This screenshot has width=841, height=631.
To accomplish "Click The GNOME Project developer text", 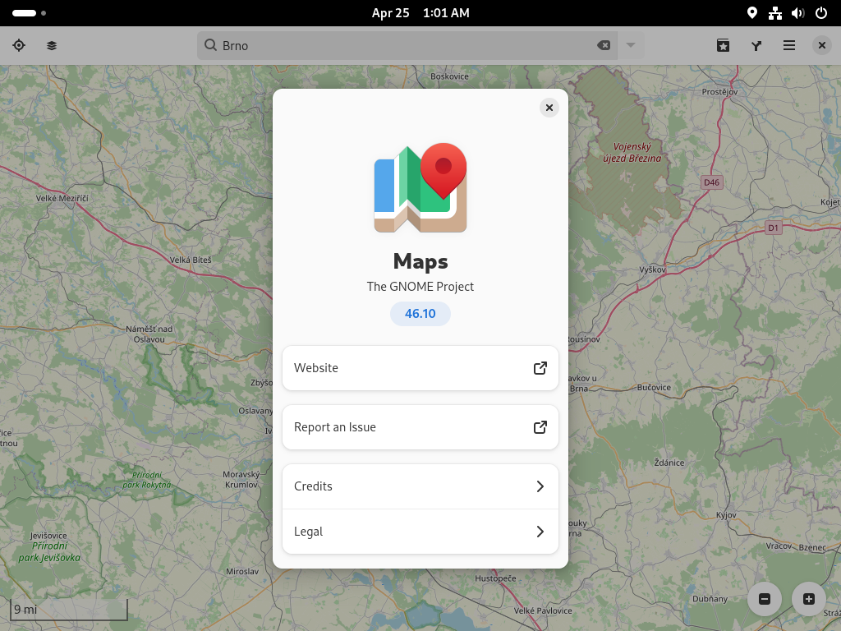I will pyautogui.click(x=420, y=287).
